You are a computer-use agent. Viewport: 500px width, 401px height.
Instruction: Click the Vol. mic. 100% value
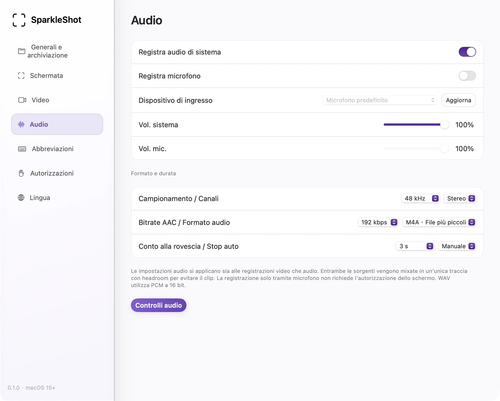[464, 149]
